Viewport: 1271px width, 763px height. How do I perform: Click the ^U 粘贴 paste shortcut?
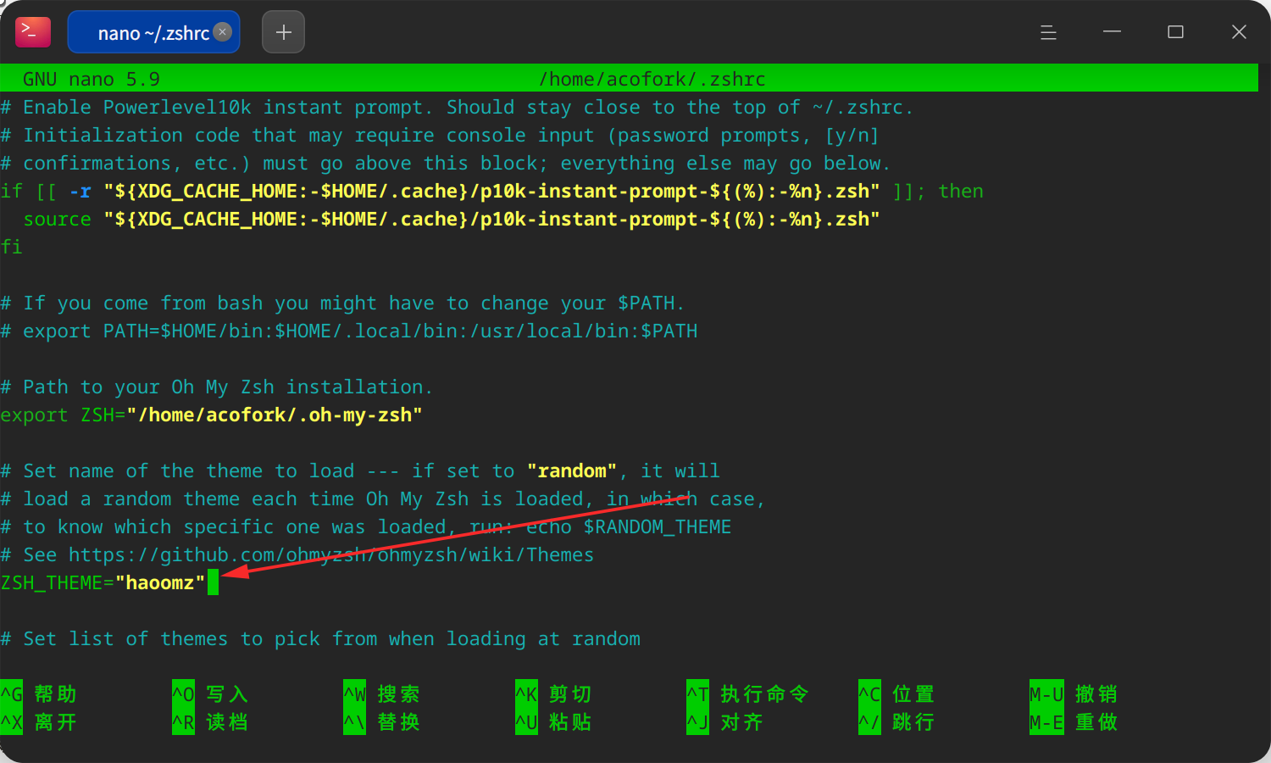553,721
